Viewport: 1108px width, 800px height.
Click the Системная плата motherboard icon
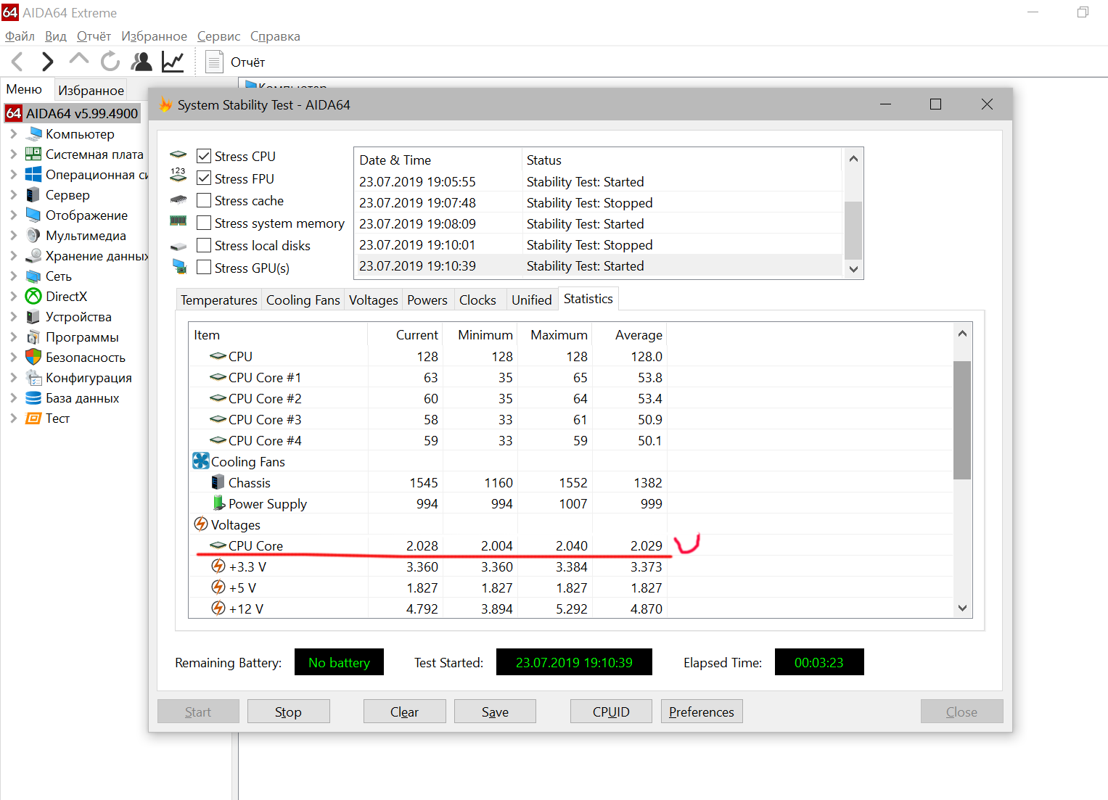coord(33,154)
